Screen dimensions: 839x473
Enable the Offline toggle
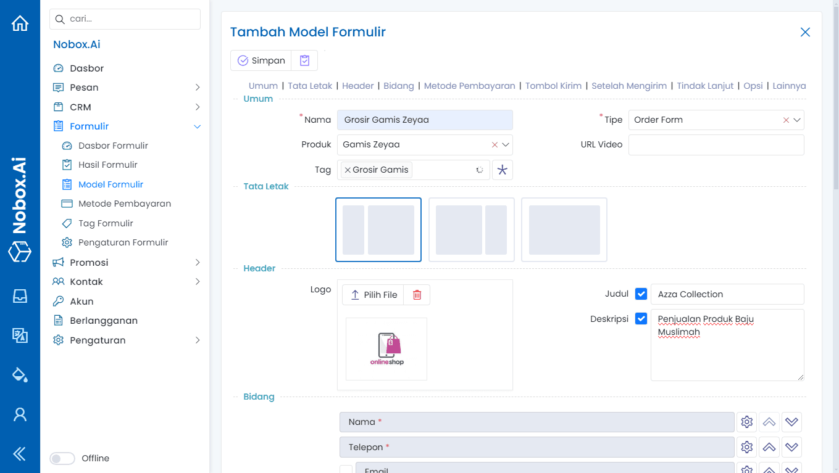click(62, 458)
